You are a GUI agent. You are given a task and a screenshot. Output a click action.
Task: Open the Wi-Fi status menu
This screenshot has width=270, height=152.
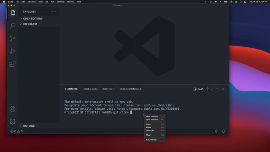coord(232,2)
